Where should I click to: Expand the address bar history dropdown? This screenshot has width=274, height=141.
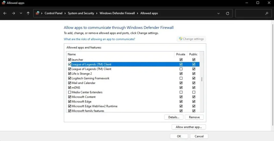218,13
